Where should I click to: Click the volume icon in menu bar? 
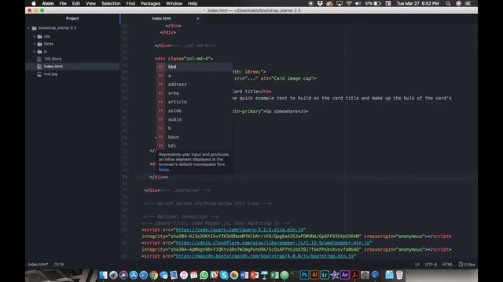point(358,3)
